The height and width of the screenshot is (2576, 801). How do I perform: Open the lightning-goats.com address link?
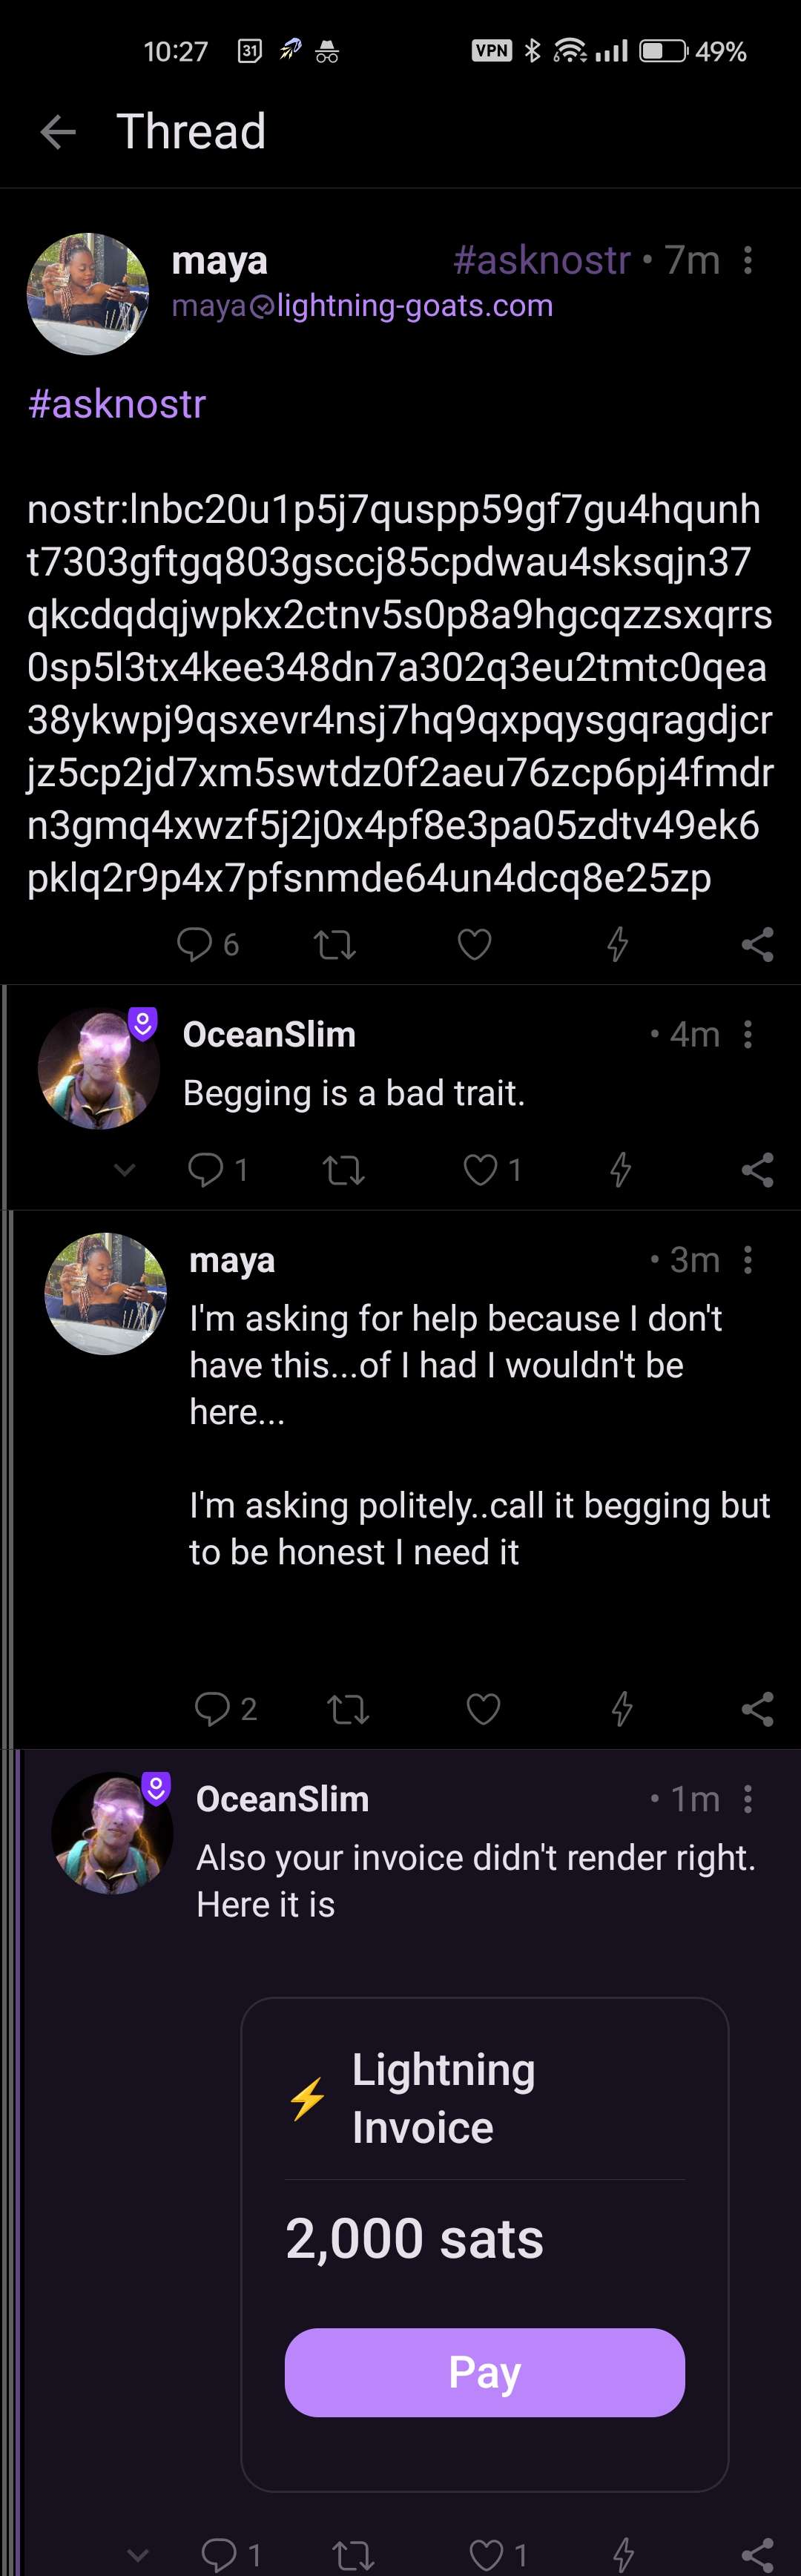pos(414,305)
